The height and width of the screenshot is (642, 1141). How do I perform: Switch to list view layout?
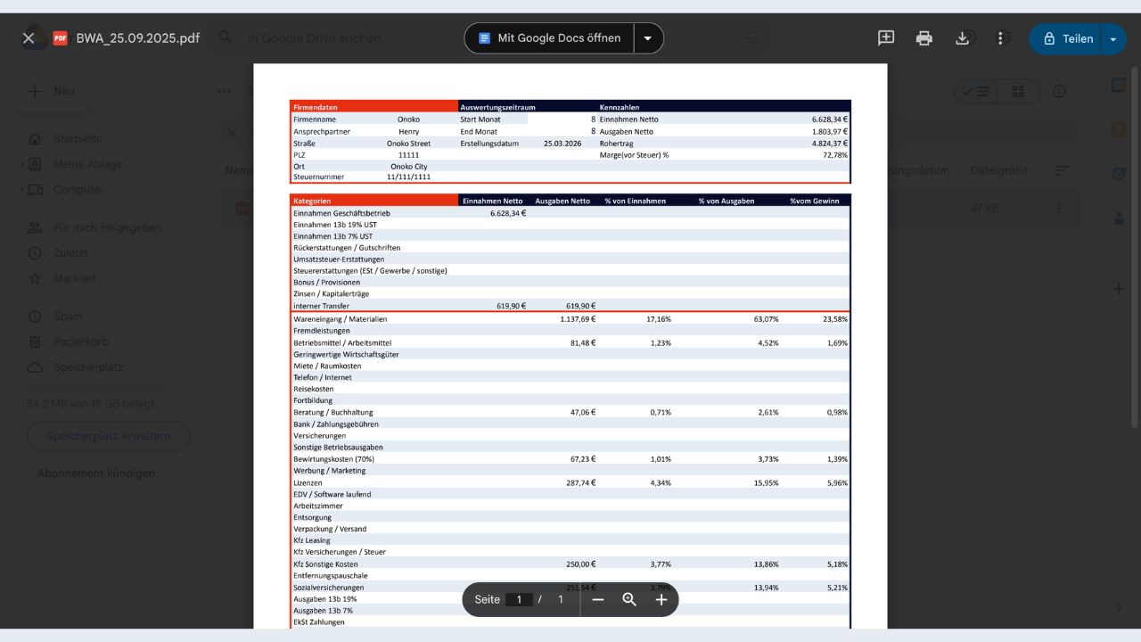pyautogui.click(x=975, y=91)
